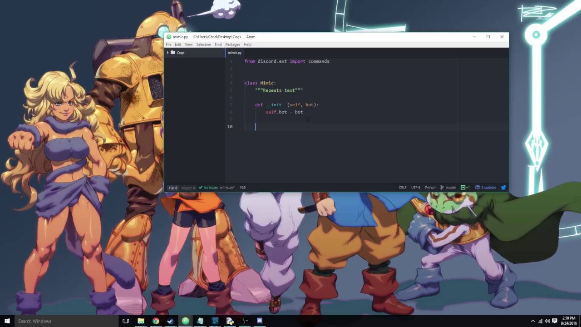Open Steam from the taskbar
The width and height of the screenshot is (581, 327).
click(170, 321)
